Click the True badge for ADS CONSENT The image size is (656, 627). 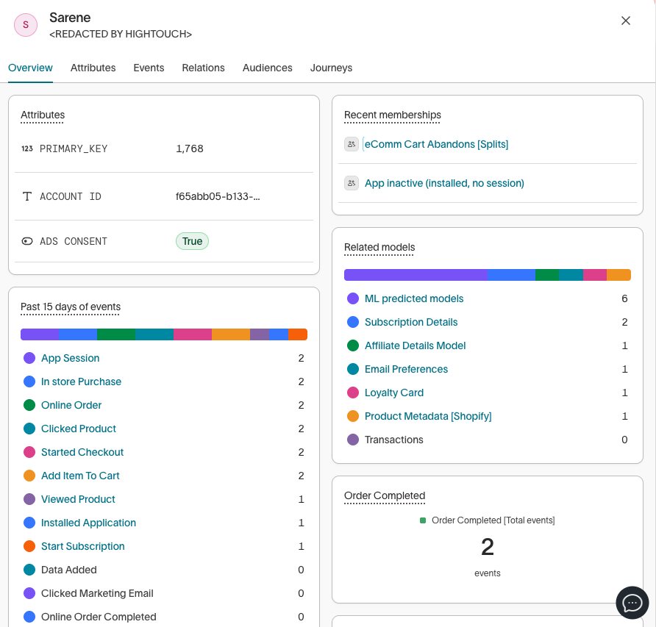192,241
